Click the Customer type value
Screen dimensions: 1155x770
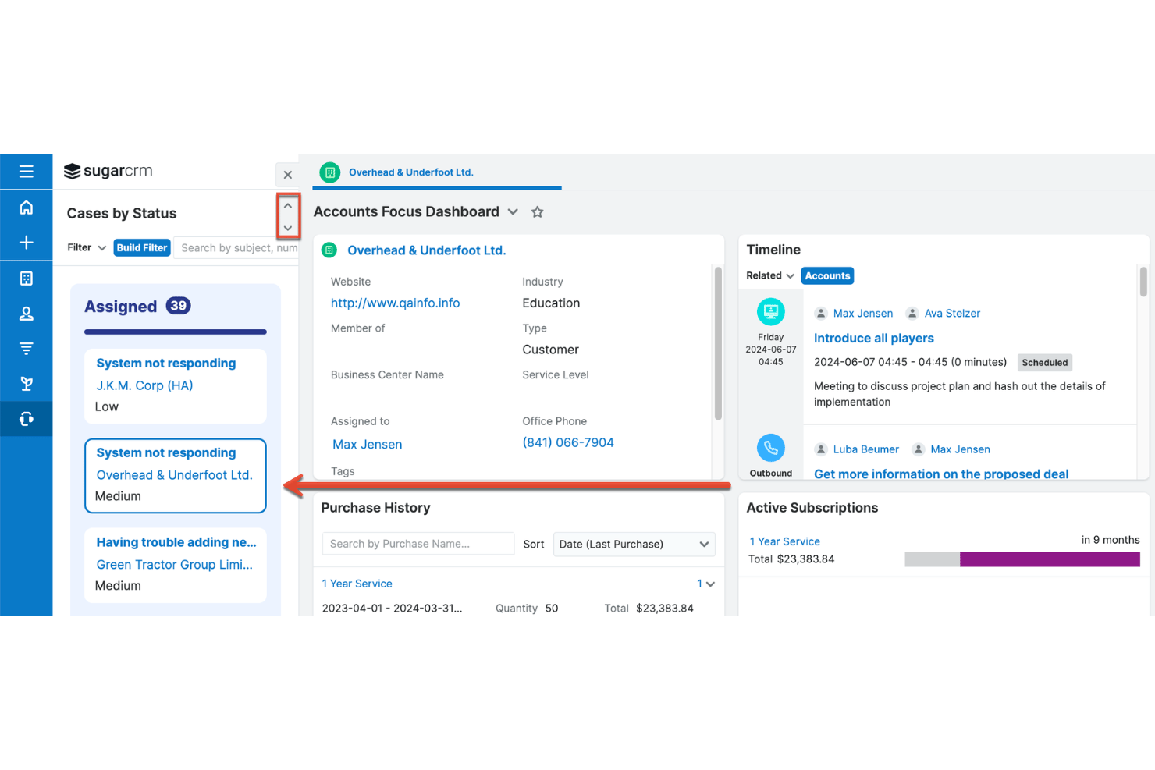point(551,350)
